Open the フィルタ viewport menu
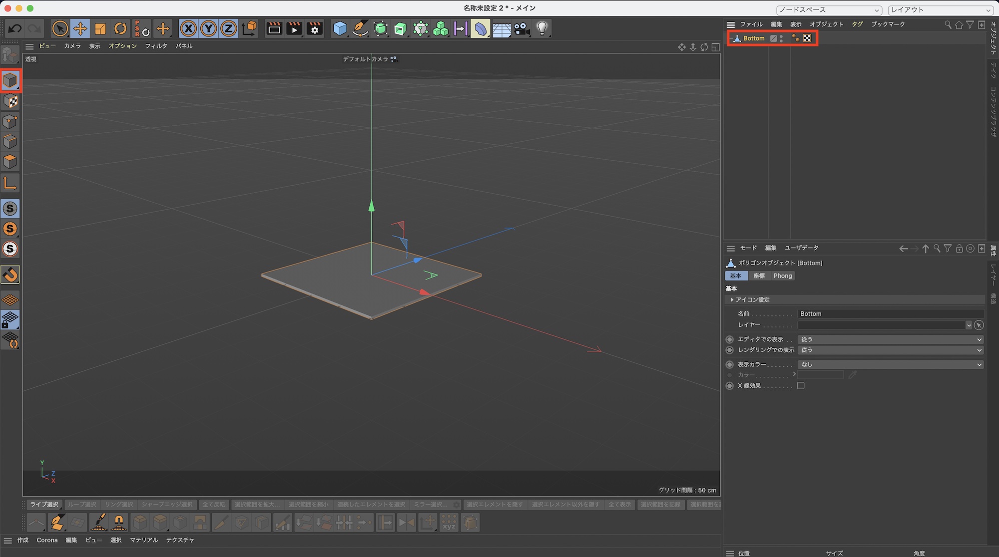 point(156,46)
